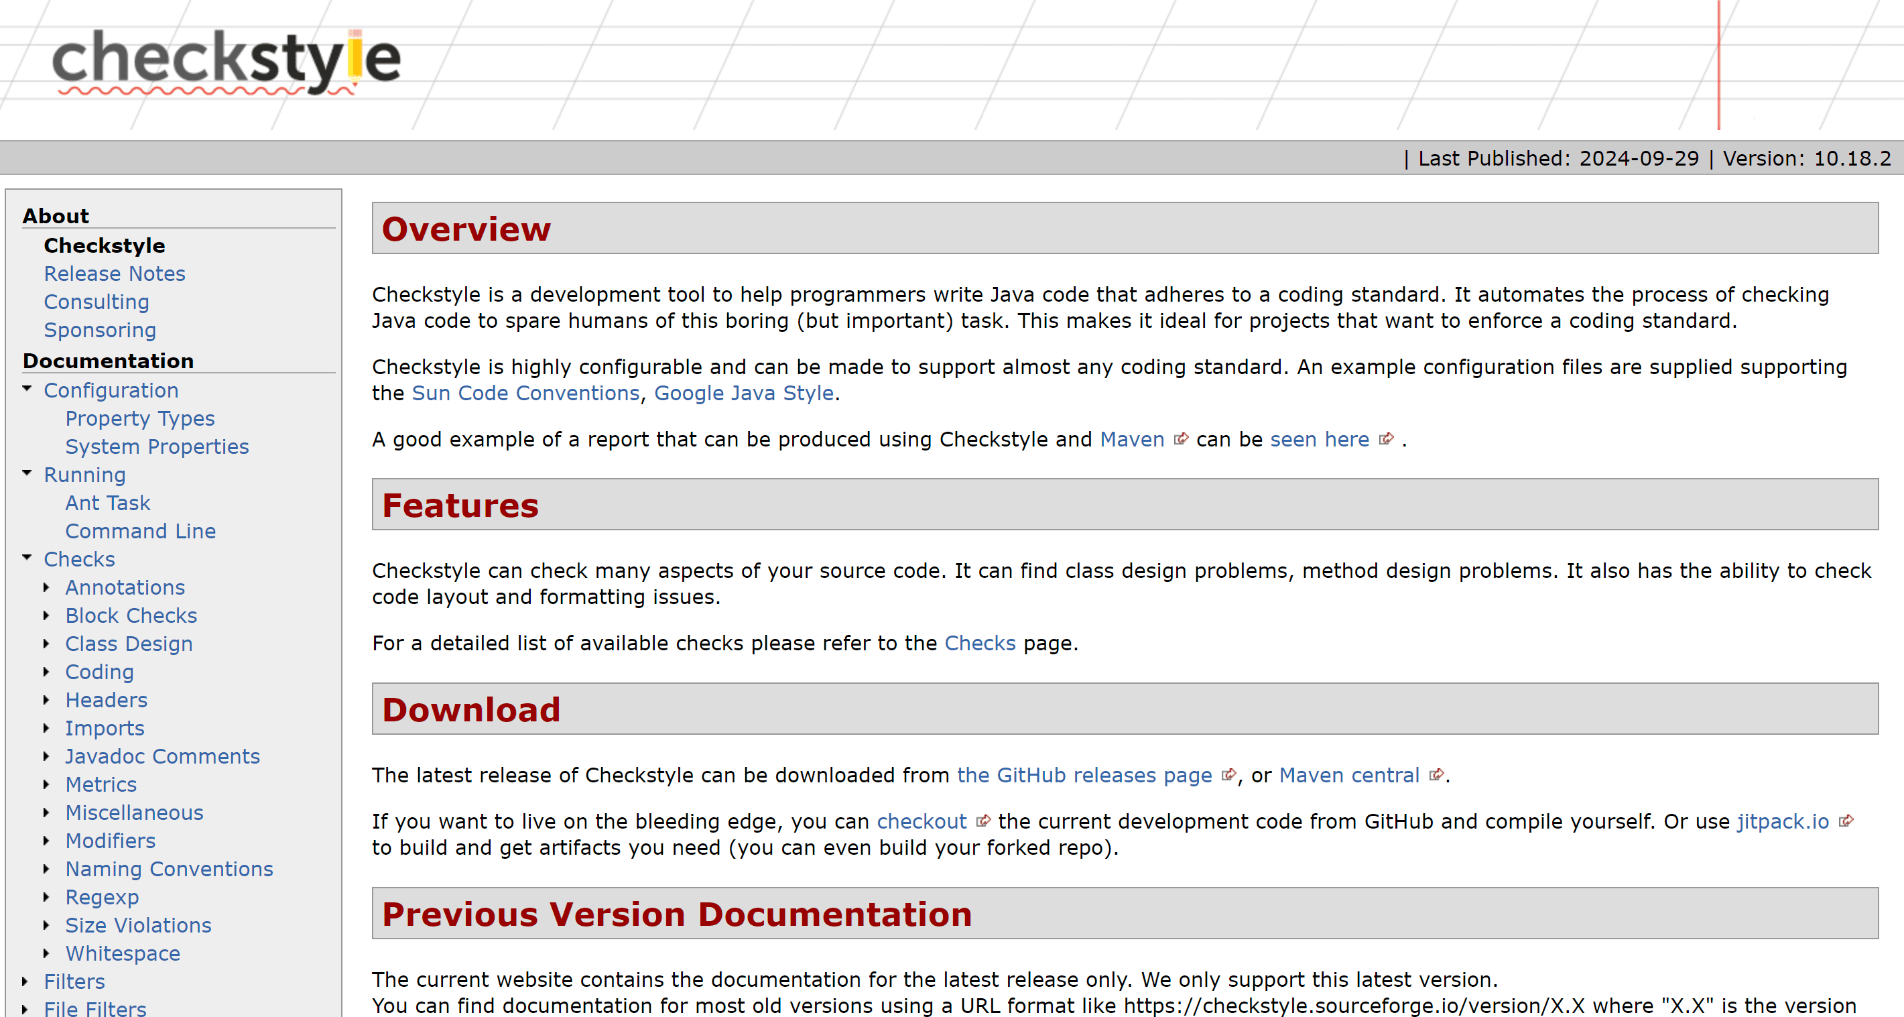
Task: Open Class Design checks page
Action: (129, 644)
